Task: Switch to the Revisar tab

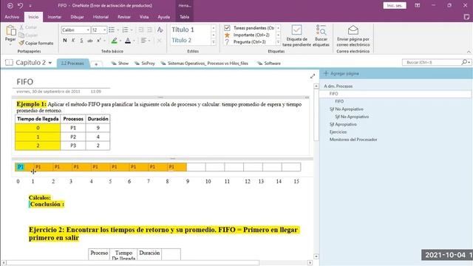Action: pos(124,17)
